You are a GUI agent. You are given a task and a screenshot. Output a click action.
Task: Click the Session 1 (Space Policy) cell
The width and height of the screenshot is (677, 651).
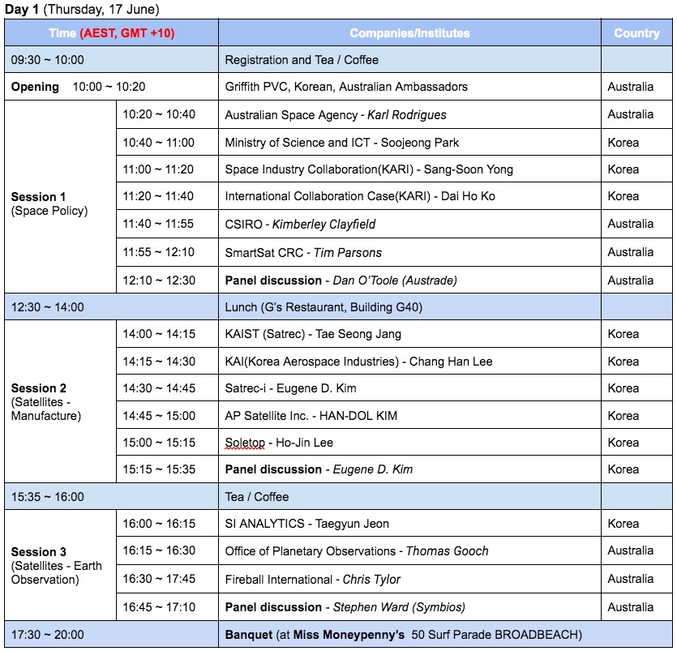pyautogui.click(x=49, y=203)
